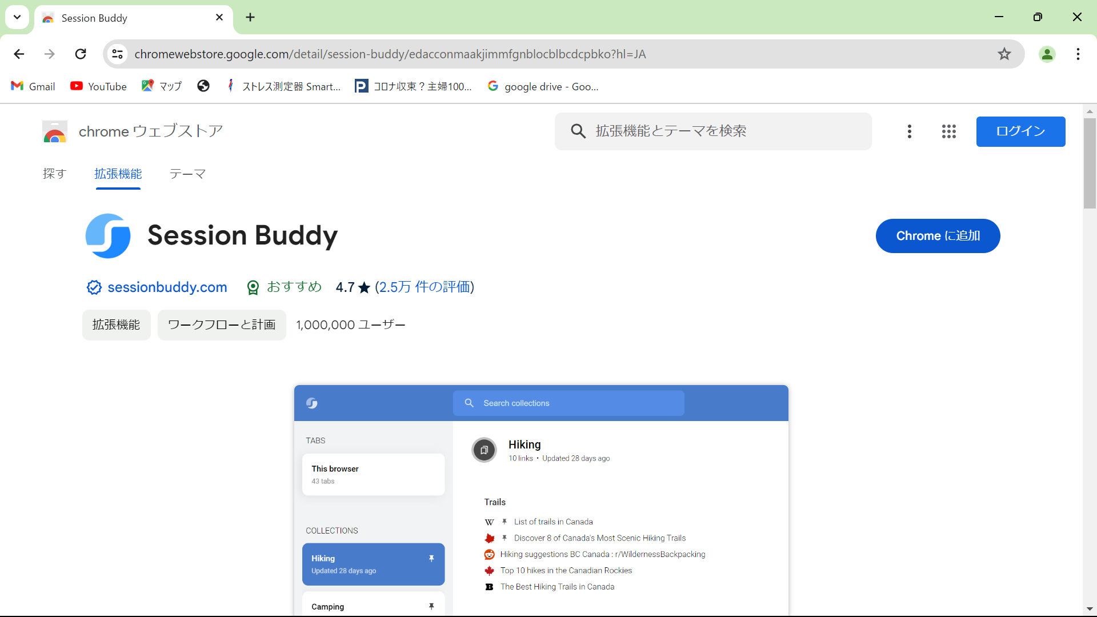Click the search magnifier in the store search bar

click(x=578, y=131)
